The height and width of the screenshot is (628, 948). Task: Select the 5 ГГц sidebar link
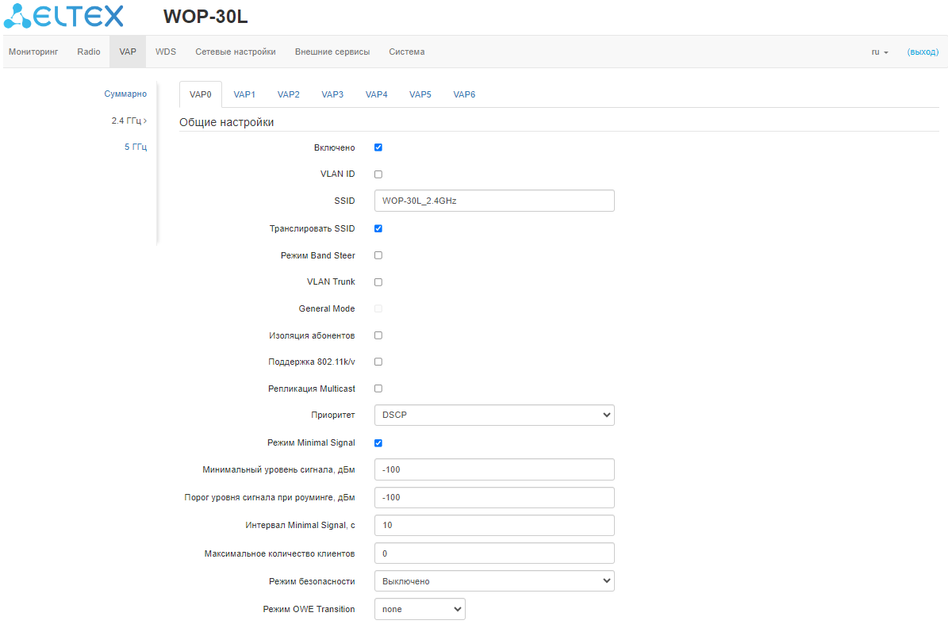136,147
